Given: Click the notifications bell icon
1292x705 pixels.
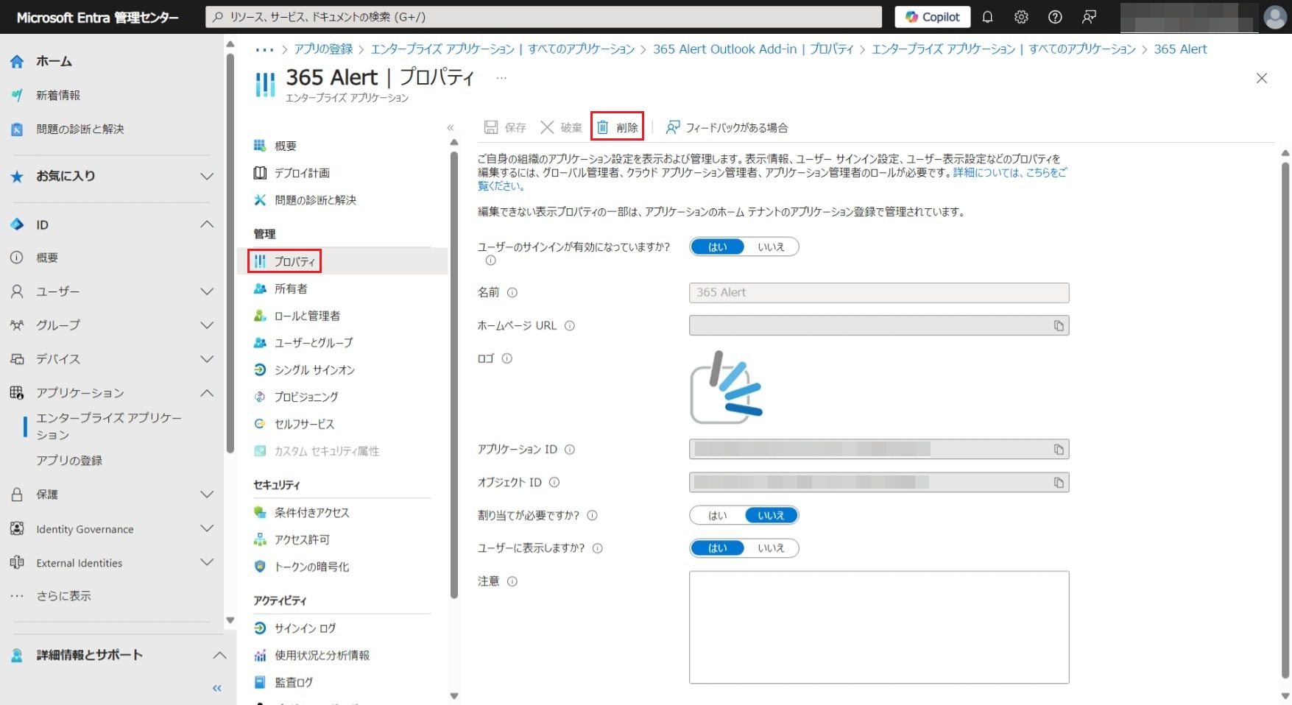Looking at the screenshot, I should click(987, 17).
